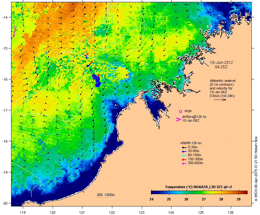Click the 'drifters@12h to' legend label
The height and width of the screenshot is (215, 260).
pyautogui.click(x=194, y=117)
